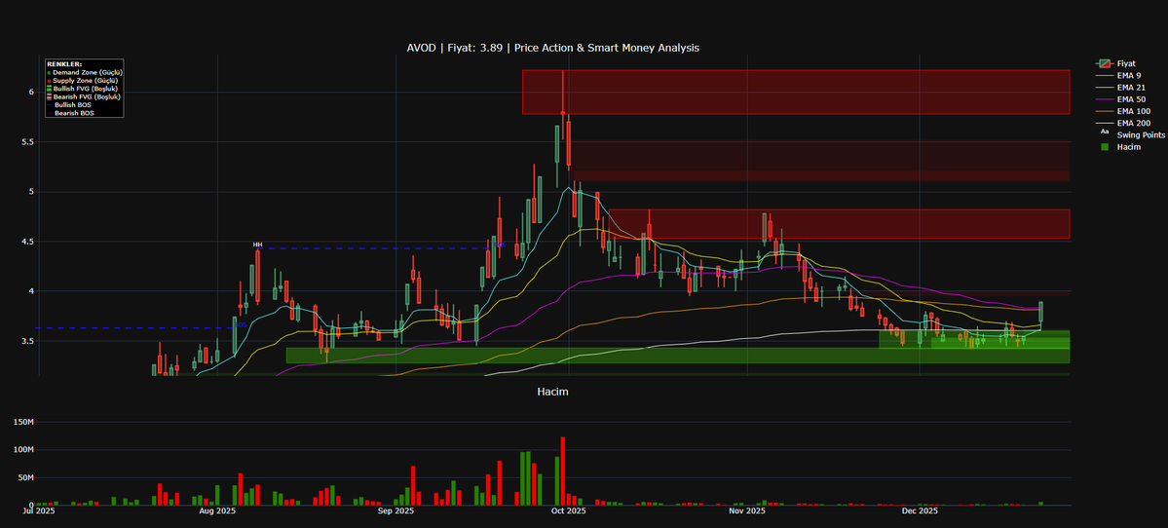Toggle EMA 21 legend entry
Screen dimensions: 1168x528
click(x=1119, y=88)
